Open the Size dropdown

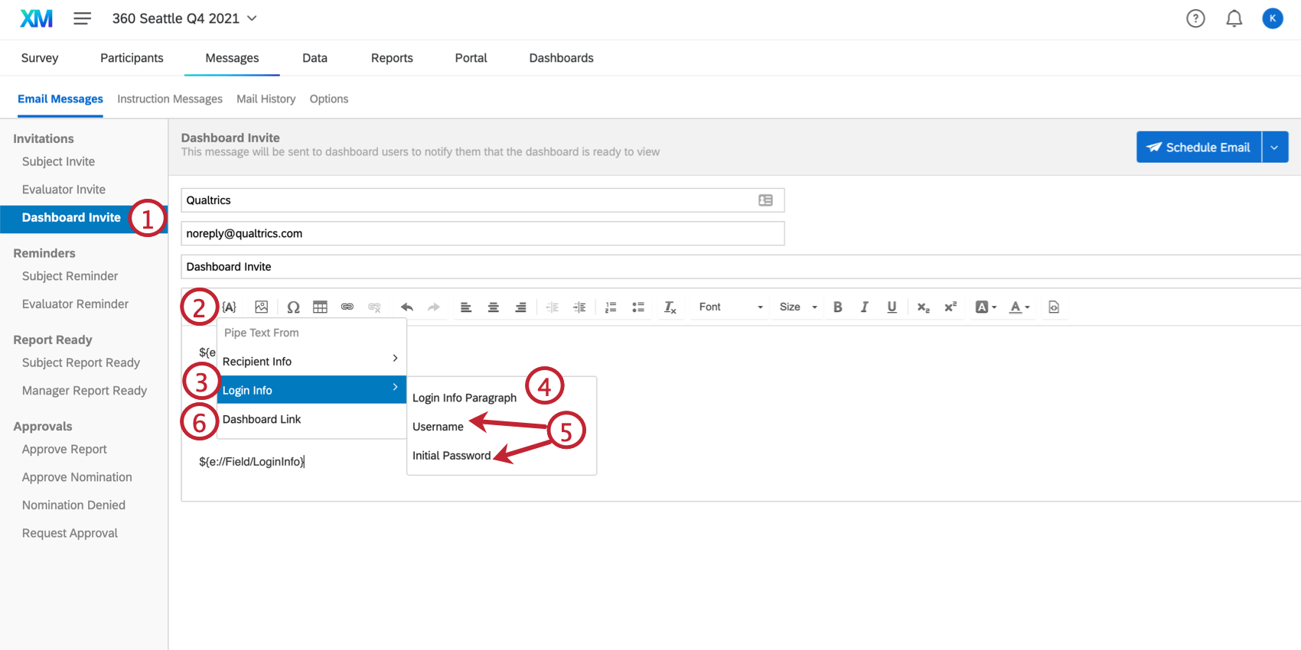[x=798, y=307]
